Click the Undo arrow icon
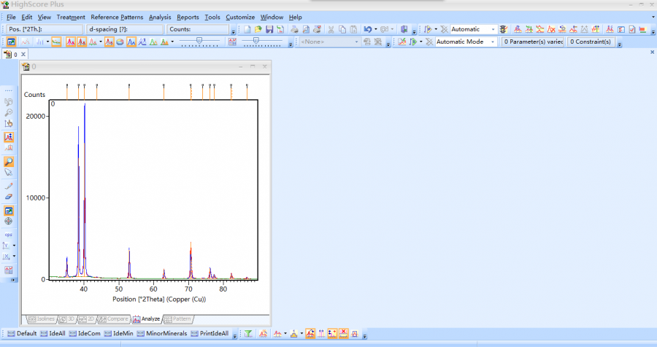The image size is (657, 347). (x=367, y=29)
